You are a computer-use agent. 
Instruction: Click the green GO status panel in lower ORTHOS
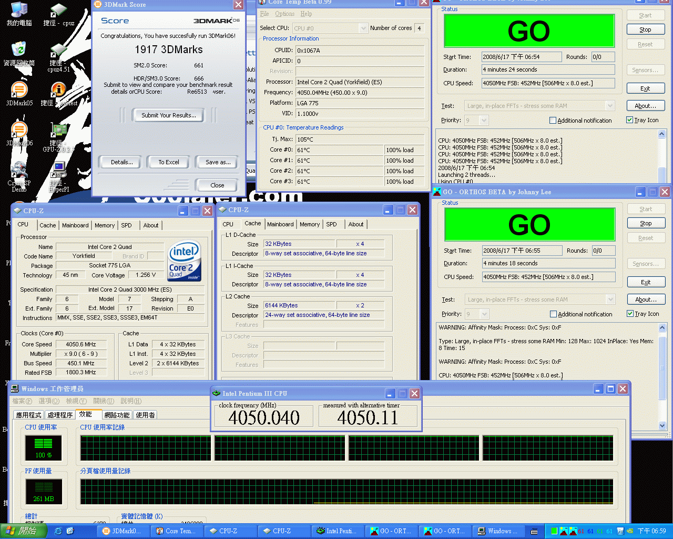(529, 225)
